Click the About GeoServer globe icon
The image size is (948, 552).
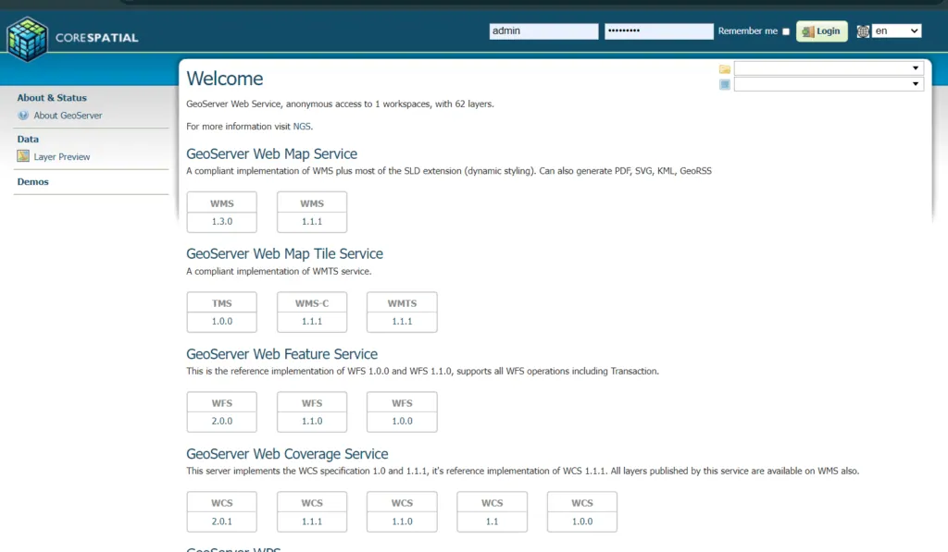[x=23, y=116]
